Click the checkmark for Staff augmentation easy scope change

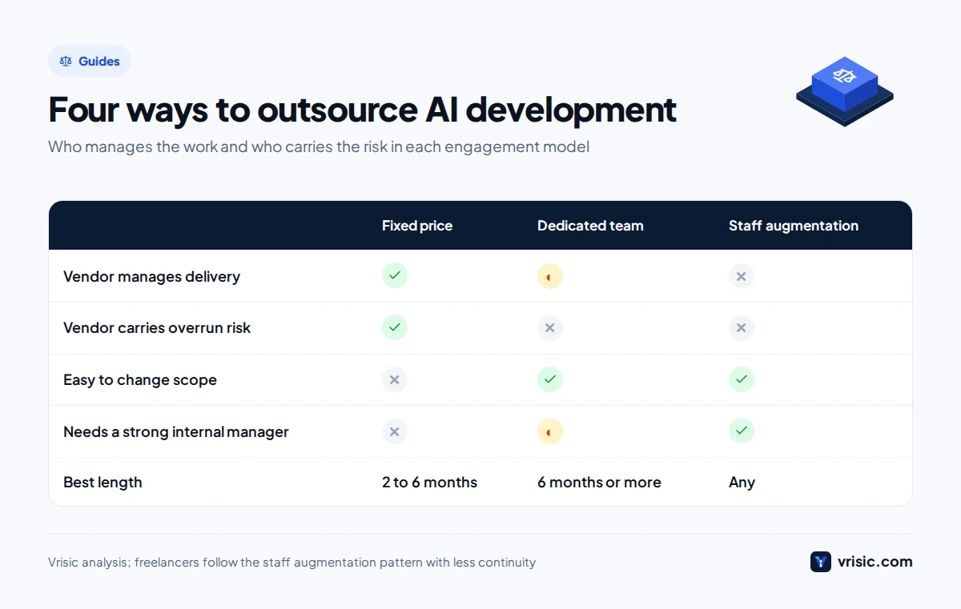(x=741, y=379)
